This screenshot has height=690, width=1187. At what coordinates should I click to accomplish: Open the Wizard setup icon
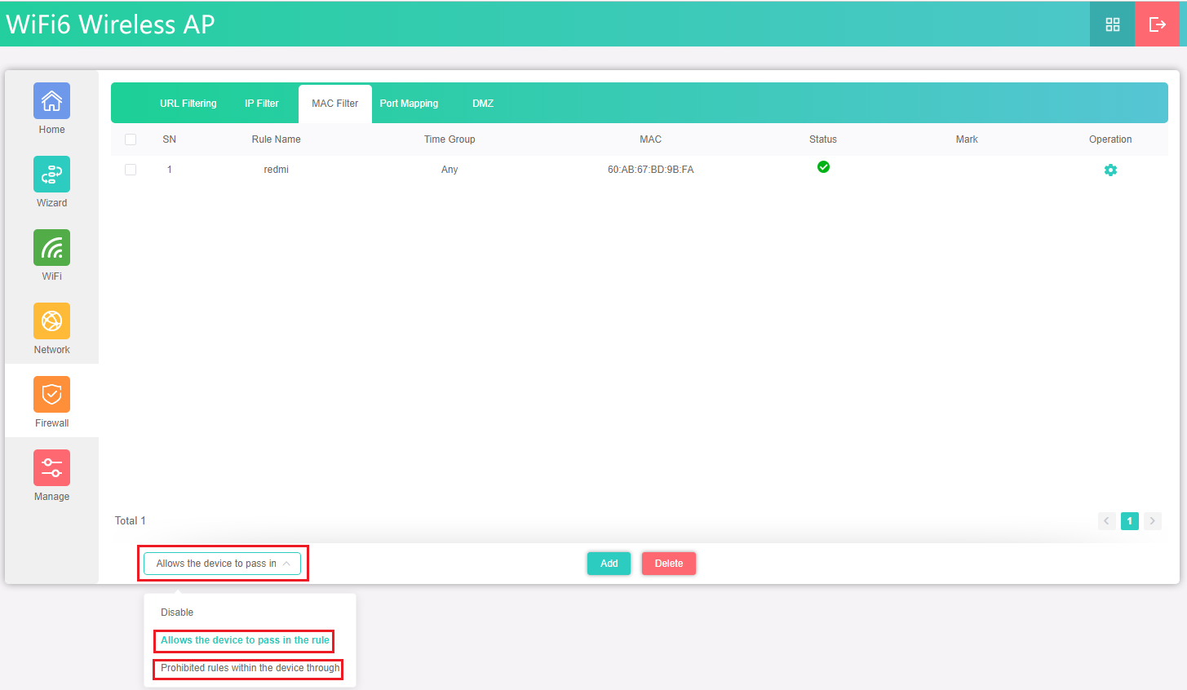pos(51,175)
